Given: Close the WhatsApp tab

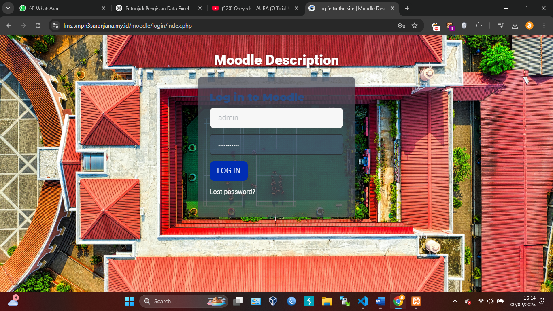Looking at the screenshot, I should point(104,8).
